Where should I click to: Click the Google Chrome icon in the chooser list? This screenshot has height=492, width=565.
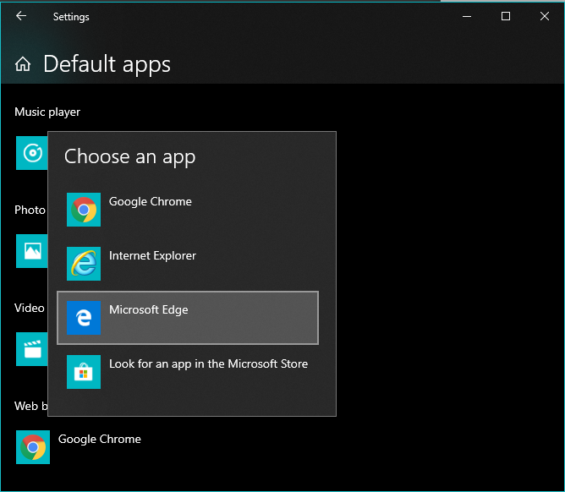pyautogui.click(x=84, y=210)
